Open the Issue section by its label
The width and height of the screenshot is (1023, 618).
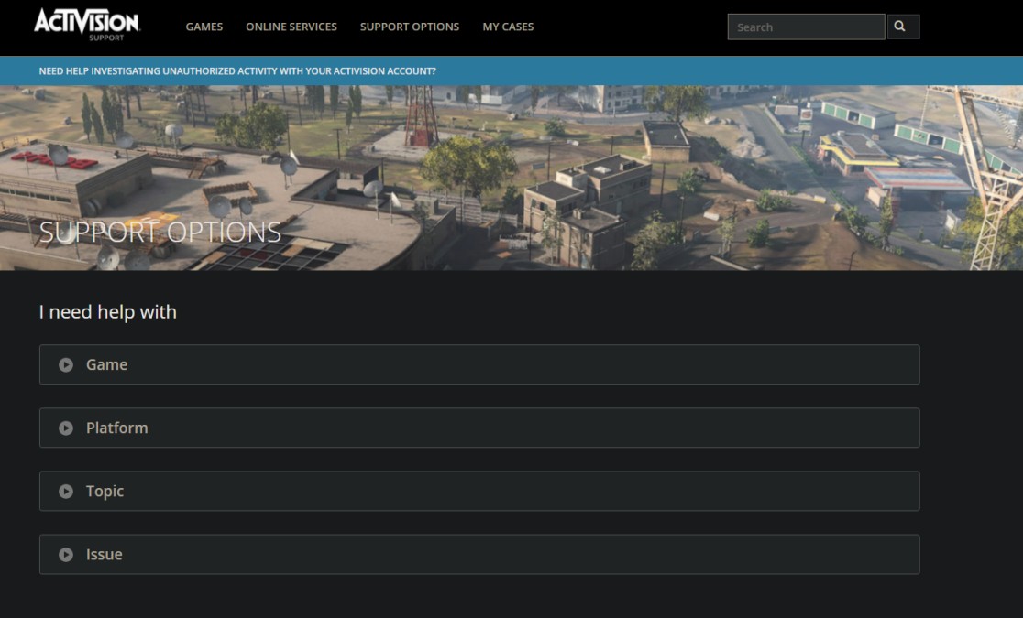pos(104,554)
